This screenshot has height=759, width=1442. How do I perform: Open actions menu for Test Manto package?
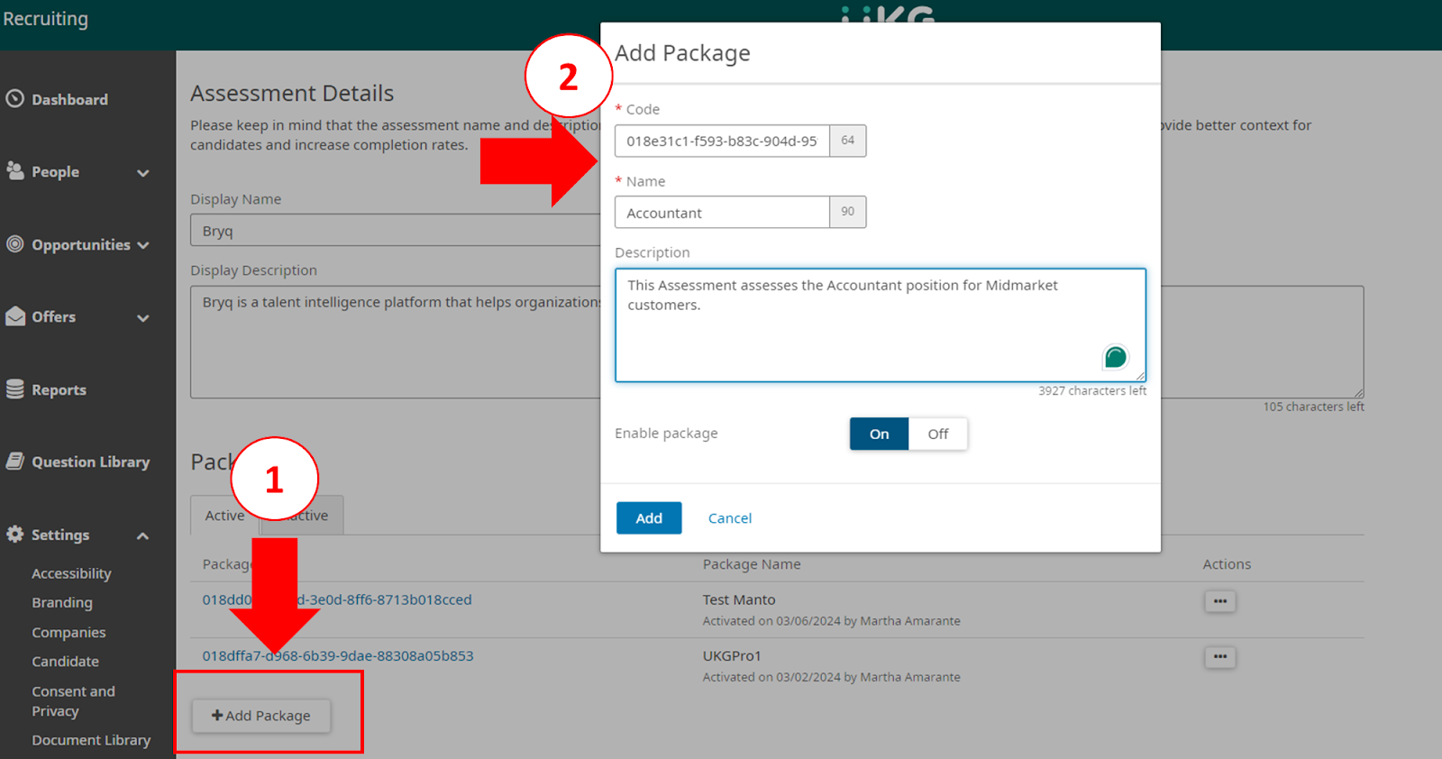point(1219,601)
